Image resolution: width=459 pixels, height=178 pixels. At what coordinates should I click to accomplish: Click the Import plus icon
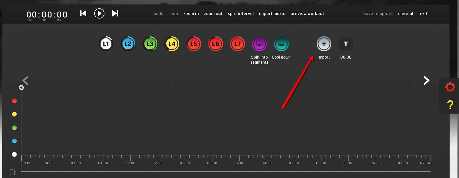point(324,44)
